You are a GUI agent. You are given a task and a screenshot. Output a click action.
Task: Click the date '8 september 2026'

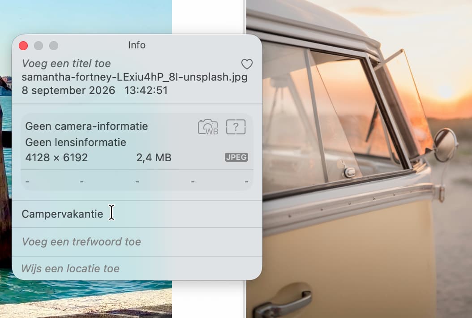tap(69, 90)
